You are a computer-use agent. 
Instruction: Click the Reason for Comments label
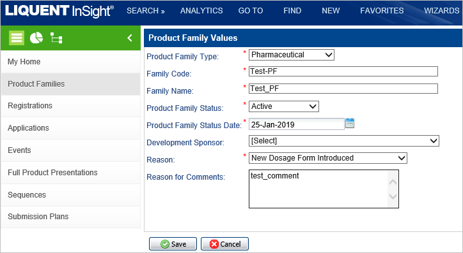pyautogui.click(x=185, y=177)
